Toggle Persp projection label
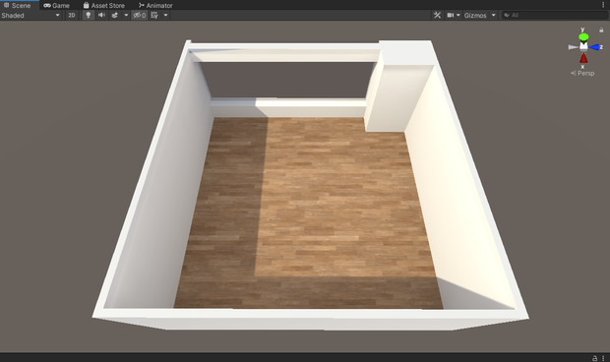The height and width of the screenshot is (362, 610). coord(582,73)
